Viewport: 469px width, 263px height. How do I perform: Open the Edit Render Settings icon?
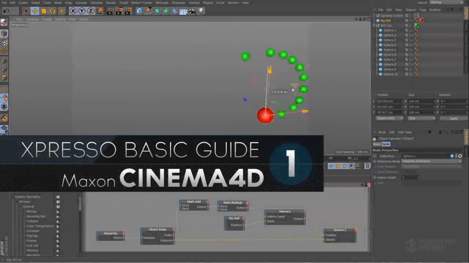(128, 11)
